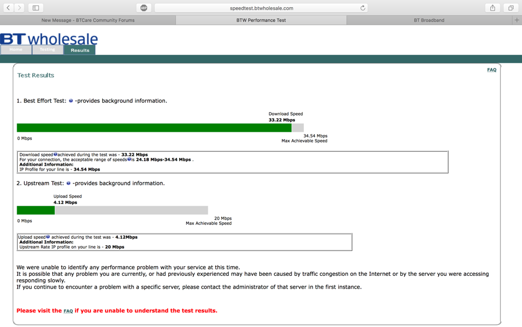The image size is (522, 327).
Task: Focus the speedtest.btwholesale.com address bar
Action: [x=262, y=8]
